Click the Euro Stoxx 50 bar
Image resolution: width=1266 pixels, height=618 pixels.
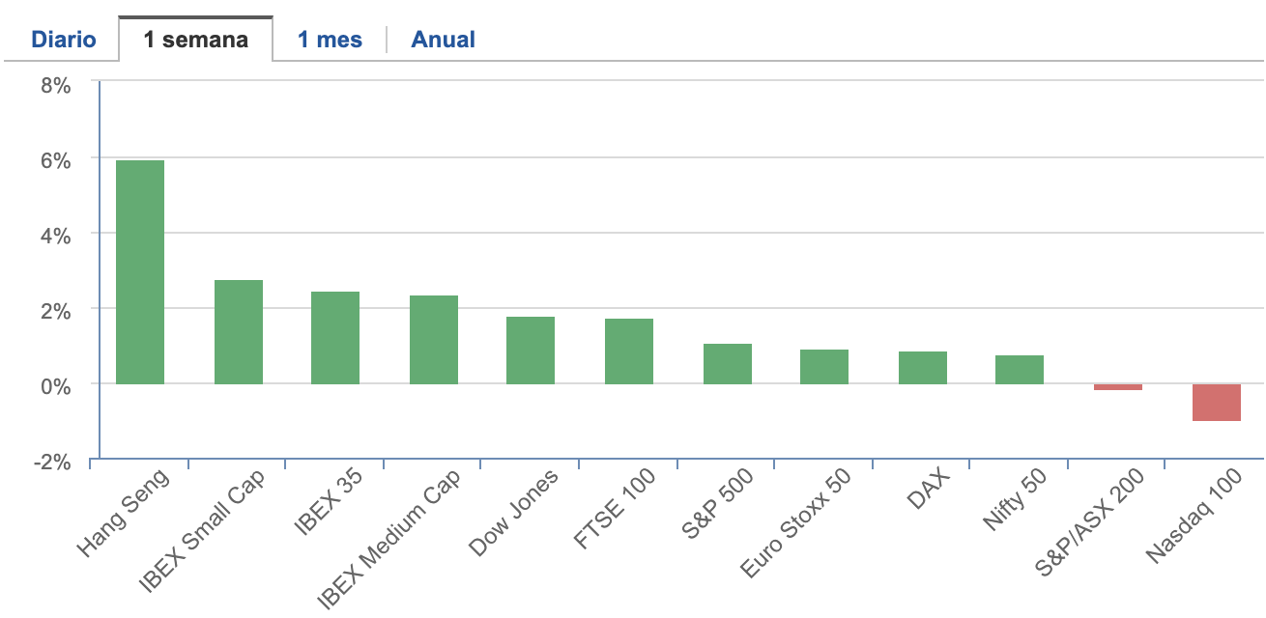point(824,367)
